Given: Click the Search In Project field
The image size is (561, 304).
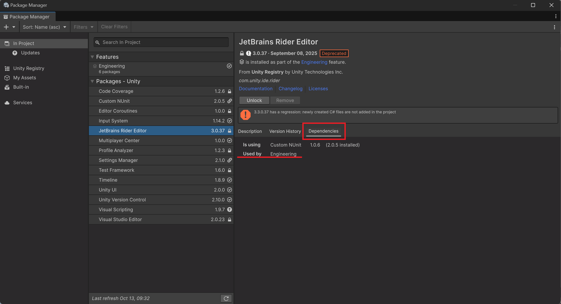Looking at the screenshot, I should [x=161, y=42].
